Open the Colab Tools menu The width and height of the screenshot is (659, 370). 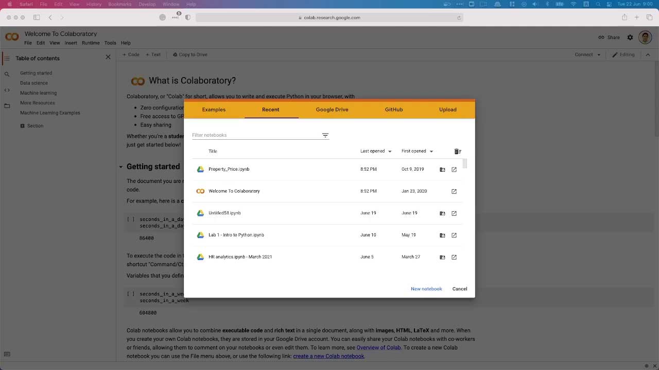click(x=110, y=43)
